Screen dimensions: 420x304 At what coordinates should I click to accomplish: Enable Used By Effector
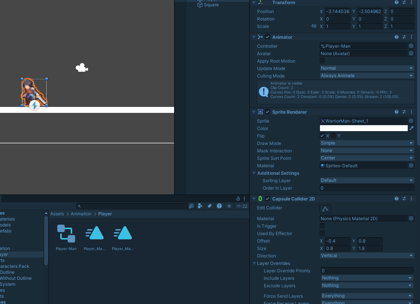[x=322, y=234]
